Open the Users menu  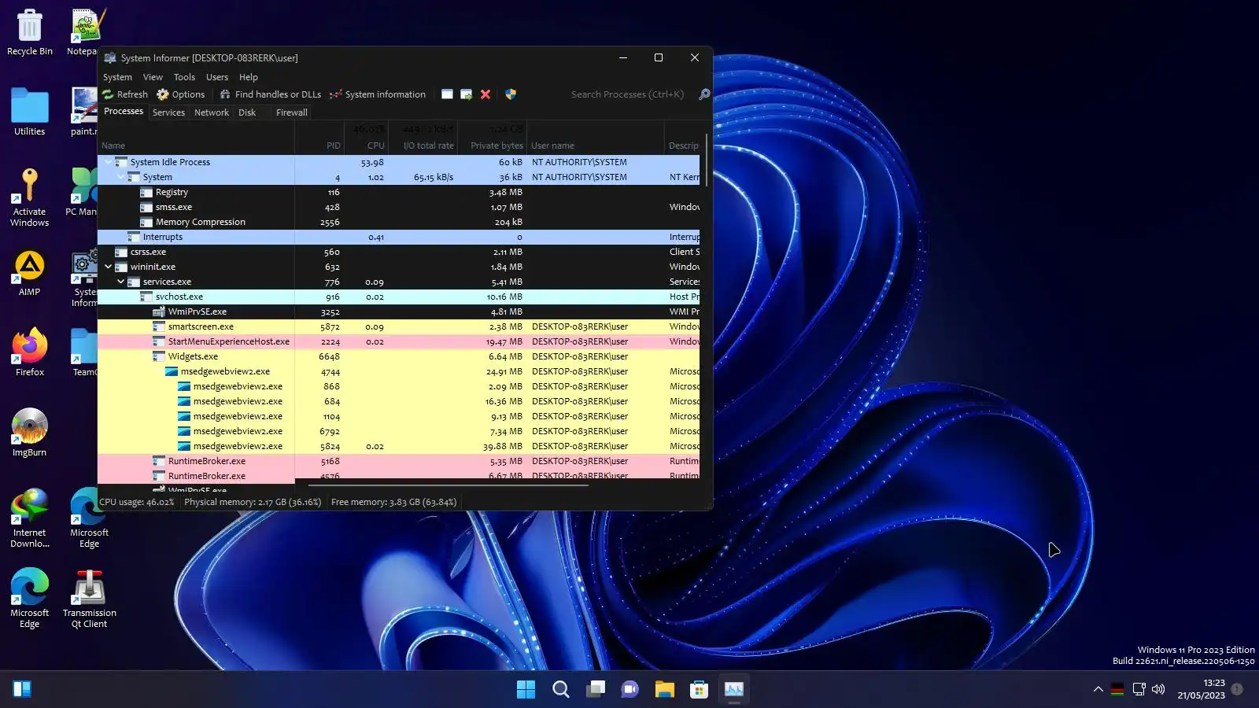(x=217, y=77)
